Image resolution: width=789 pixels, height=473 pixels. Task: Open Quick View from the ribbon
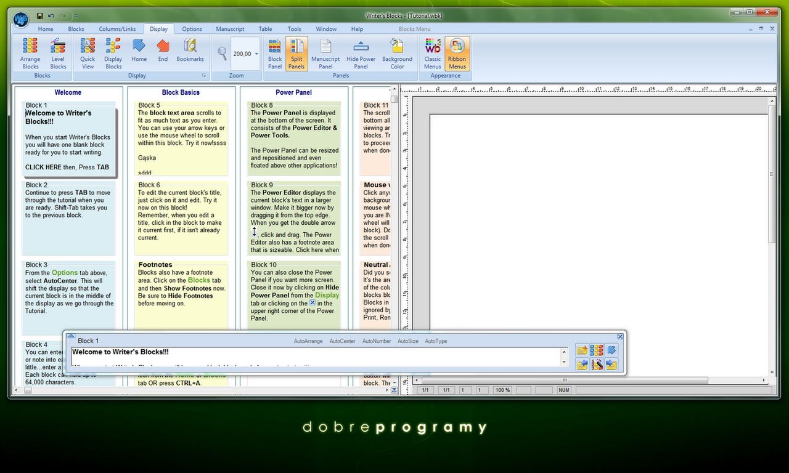tap(88, 54)
